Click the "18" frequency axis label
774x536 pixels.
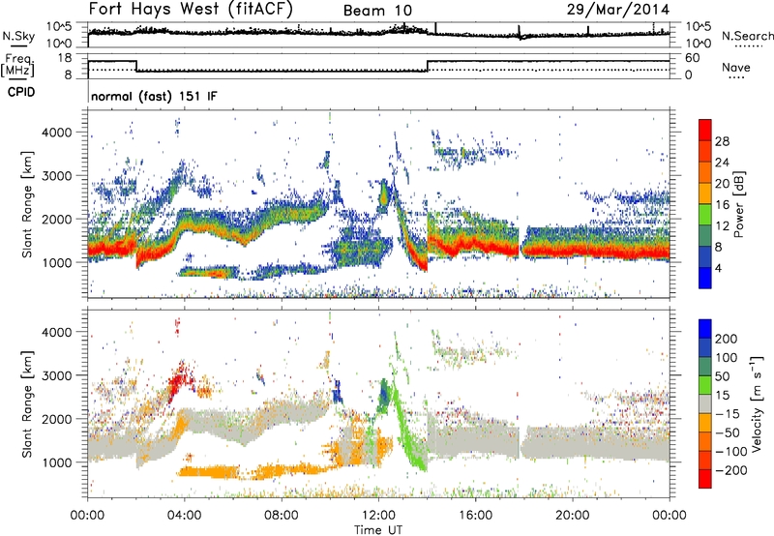point(64,58)
